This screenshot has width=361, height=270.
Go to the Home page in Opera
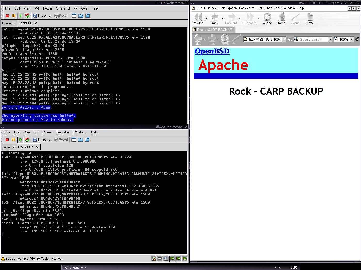pos(281,19)
